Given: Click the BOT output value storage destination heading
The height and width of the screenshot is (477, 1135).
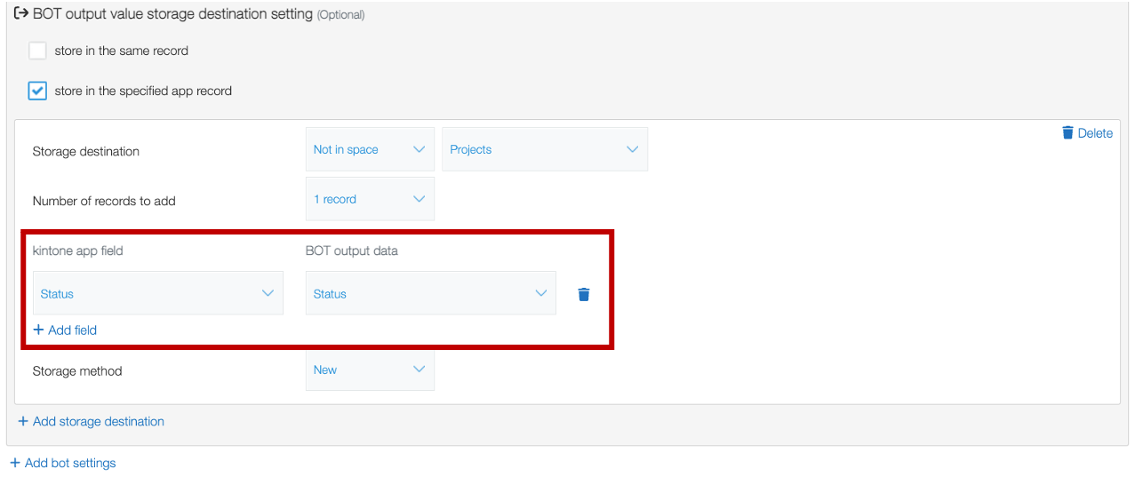Looking at the screenshot, I should (x=172, y=14).
